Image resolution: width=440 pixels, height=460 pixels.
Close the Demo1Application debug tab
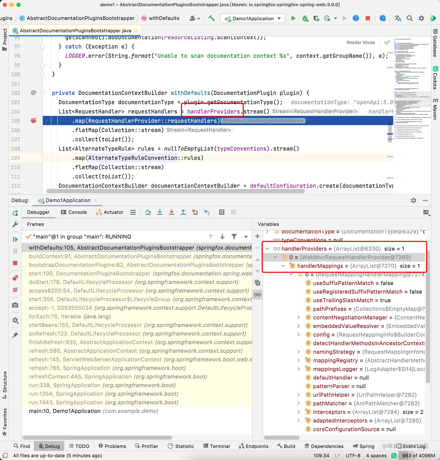(95, 200)
